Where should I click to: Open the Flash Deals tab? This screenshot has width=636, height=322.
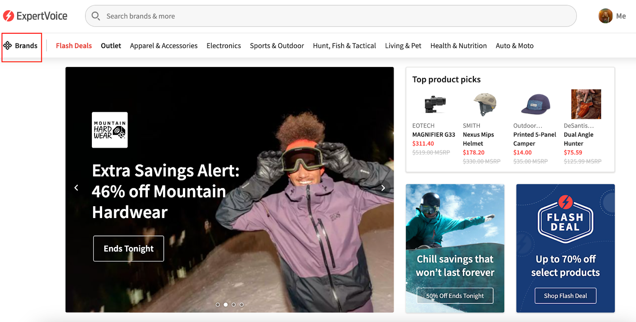tap(74, 46)
